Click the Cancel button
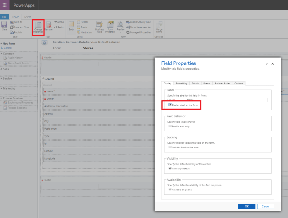This screenshot has height=218, width=288. point(266,206)
